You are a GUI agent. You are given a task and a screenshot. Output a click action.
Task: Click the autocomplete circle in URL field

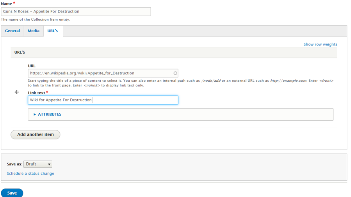coord(175,73)
